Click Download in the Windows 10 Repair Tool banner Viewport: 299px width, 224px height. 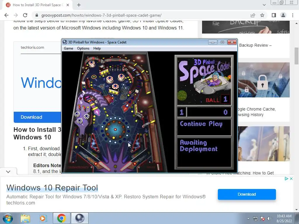[x=247, y=194]
